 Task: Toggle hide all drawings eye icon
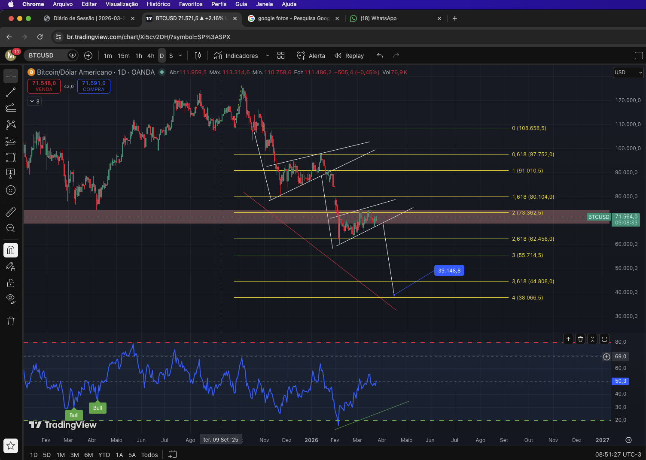(11, 299)
